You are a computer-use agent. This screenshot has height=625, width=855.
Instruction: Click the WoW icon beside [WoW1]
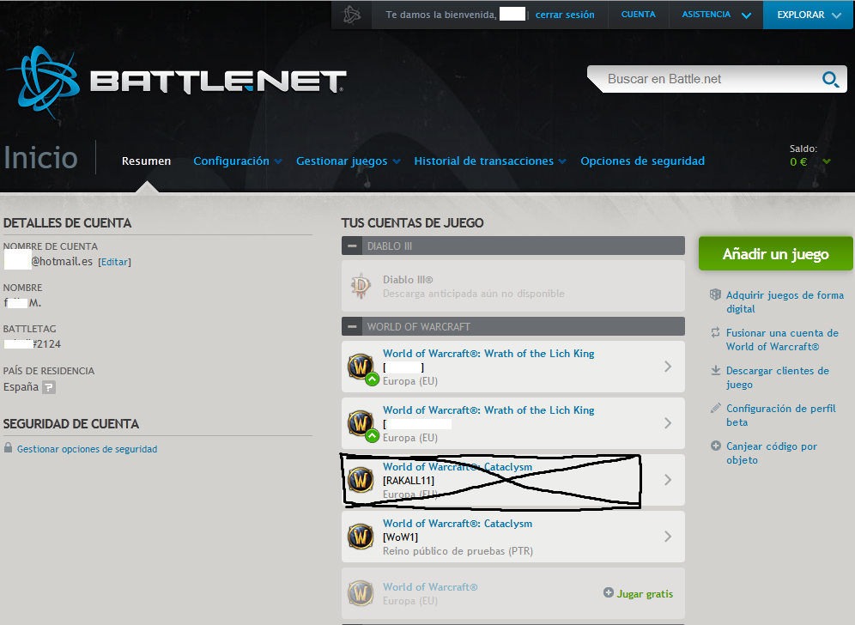pyautogui.click(x=361, y=537)
